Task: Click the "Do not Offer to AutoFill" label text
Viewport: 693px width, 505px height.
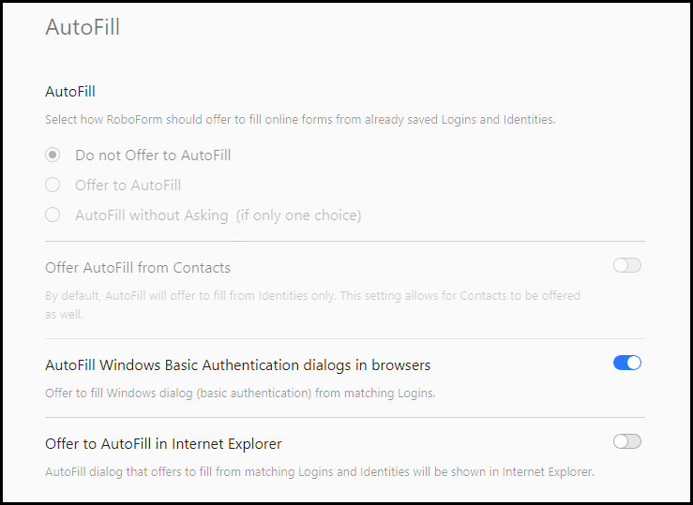Action: tap(153, 155)
